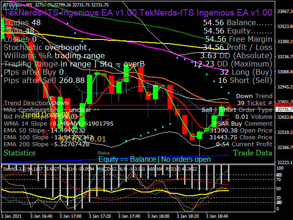Image resolution: width=293 pixels, height=220 pixels.
Task: Click Pips after Sell 260.88
Action: pyautogui.click(x=44, y=81)
